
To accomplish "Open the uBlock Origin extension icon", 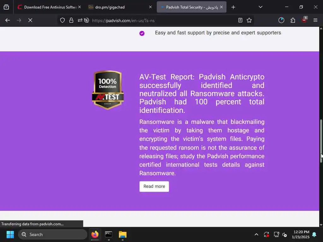I will [304, 20].
